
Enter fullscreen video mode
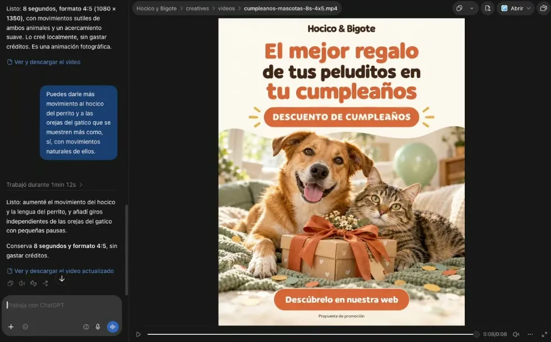point(544,334)
